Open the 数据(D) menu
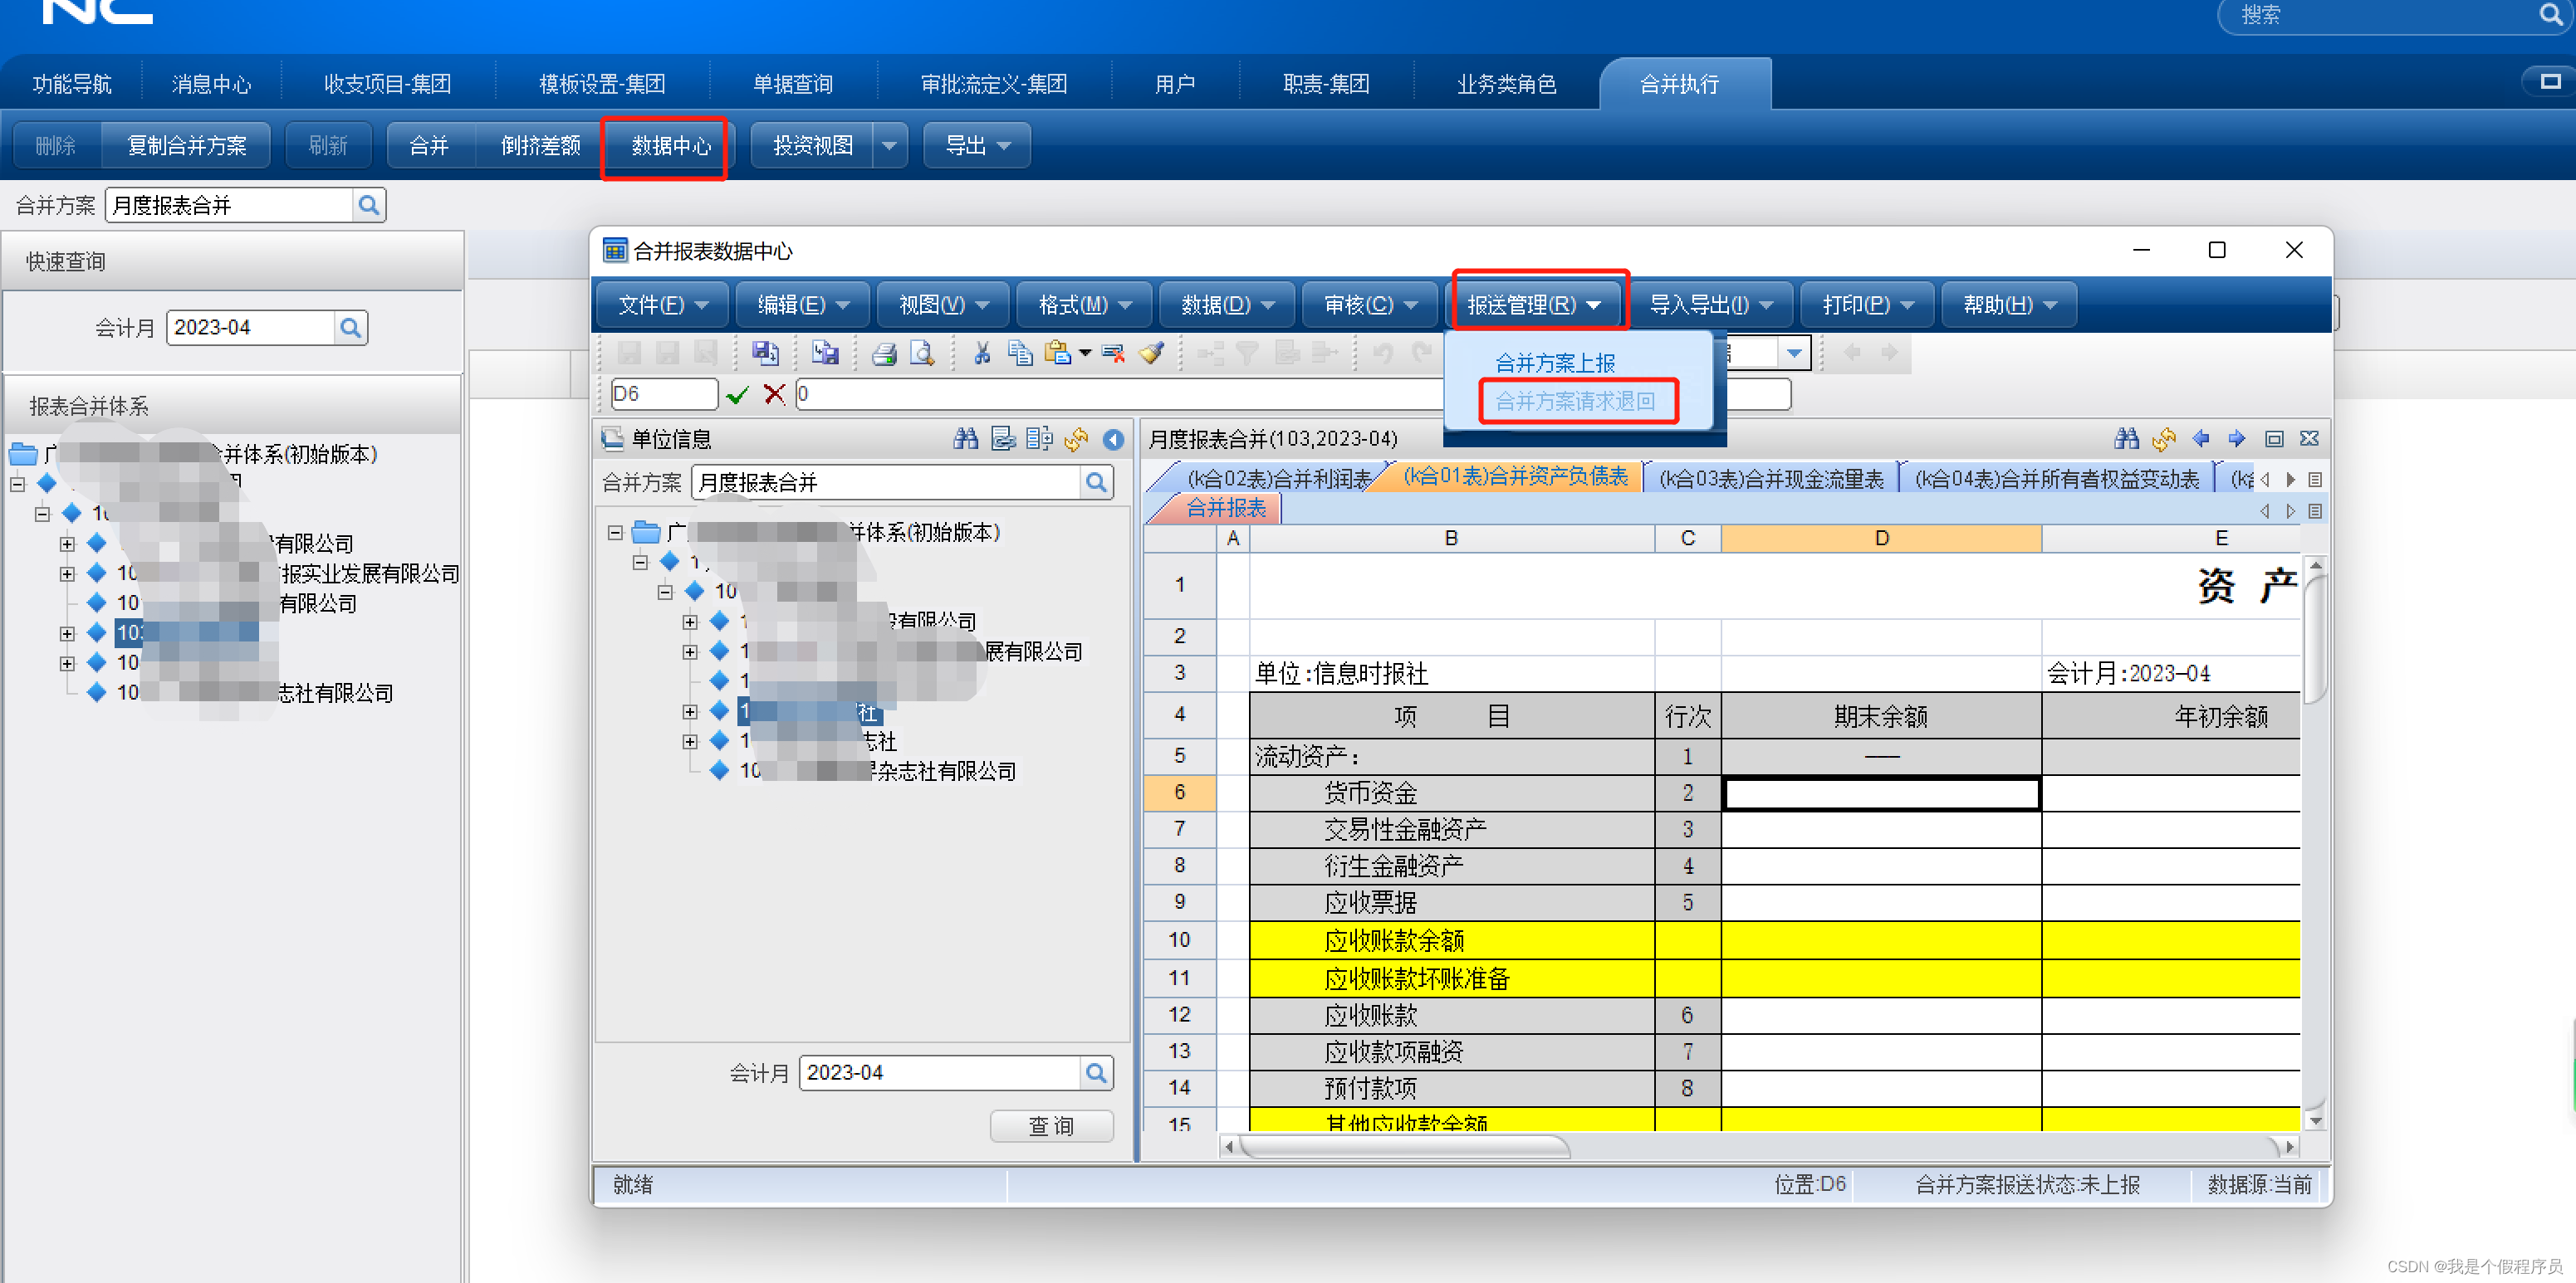The height and width of the screenshot is (1283, 2576). click(x=1228, y=305)
